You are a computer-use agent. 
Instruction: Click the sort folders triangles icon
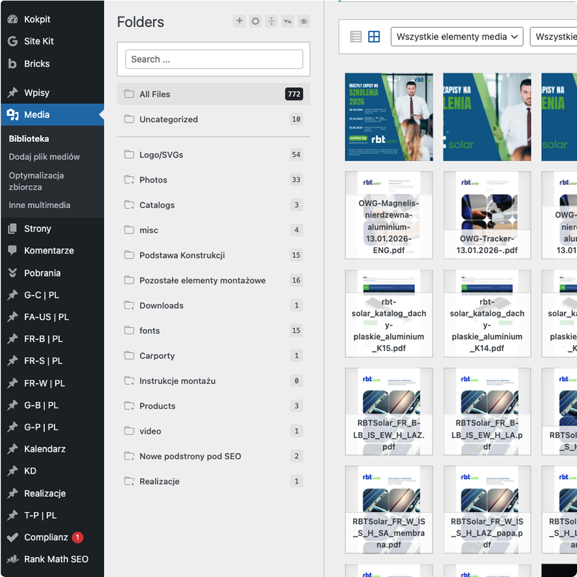pos(287,21)
